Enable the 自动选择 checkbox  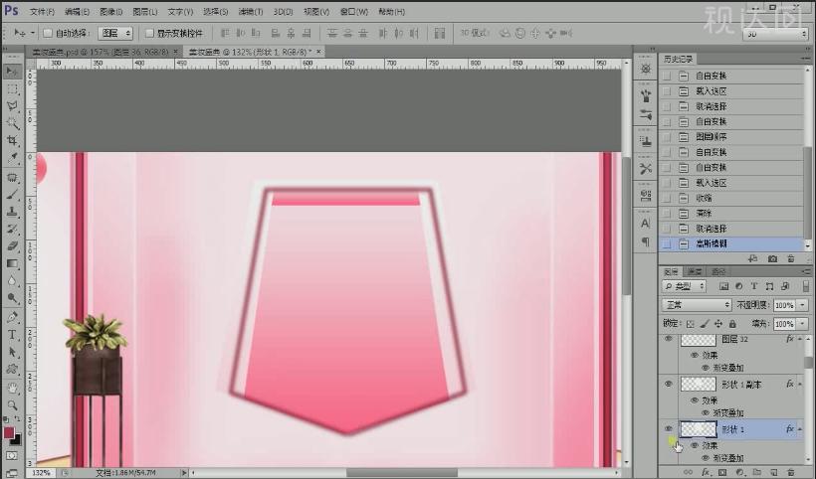point(48,33)
